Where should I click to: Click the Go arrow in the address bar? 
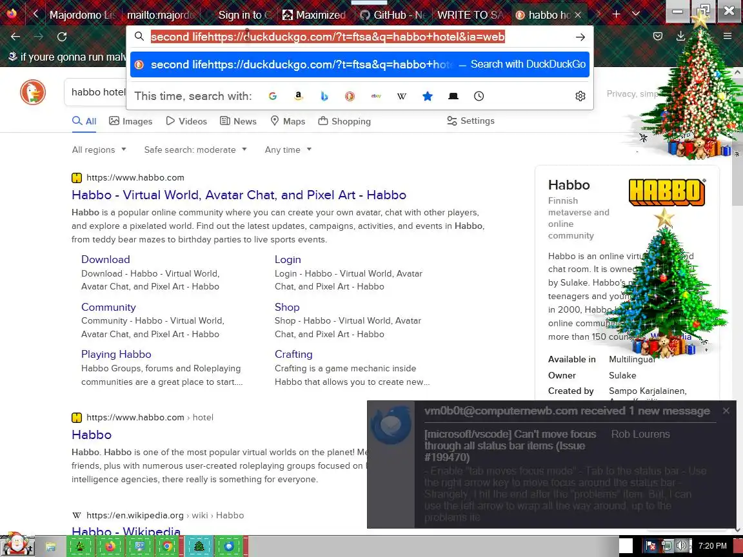580,37
